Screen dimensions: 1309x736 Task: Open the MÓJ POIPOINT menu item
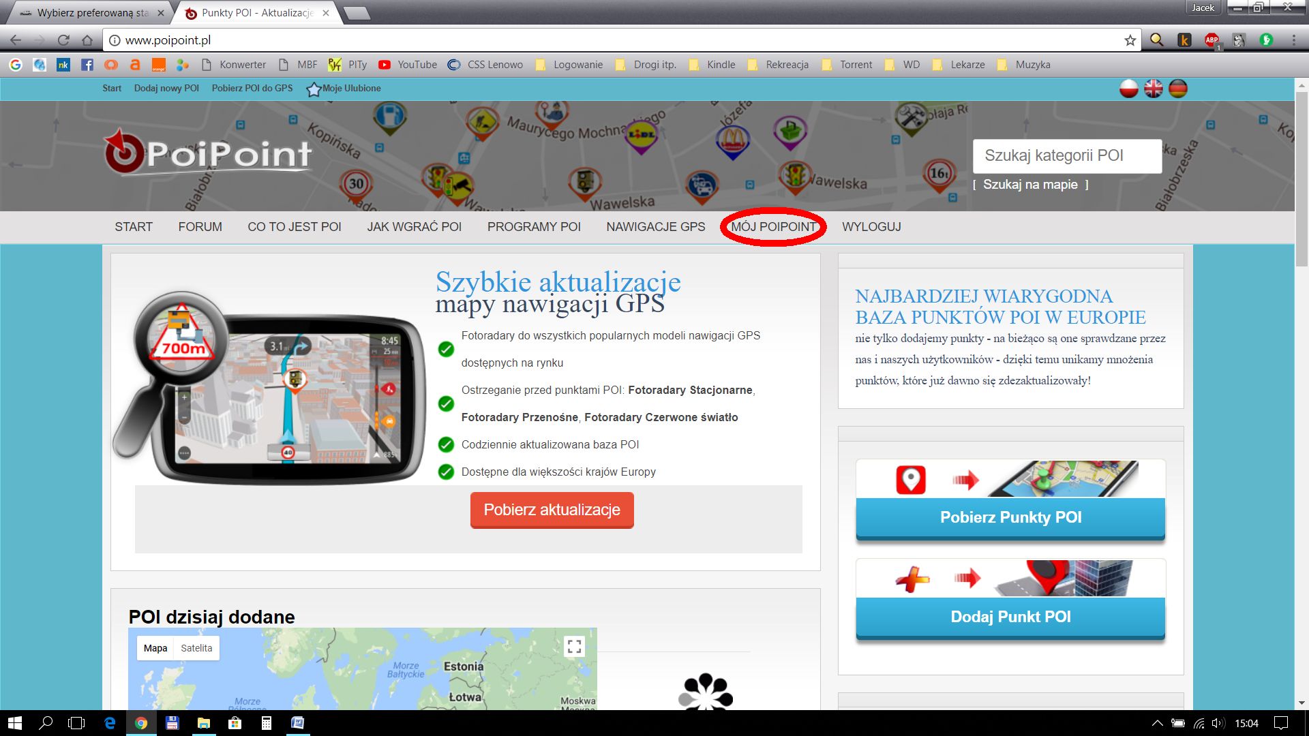[x=774, y=227]
